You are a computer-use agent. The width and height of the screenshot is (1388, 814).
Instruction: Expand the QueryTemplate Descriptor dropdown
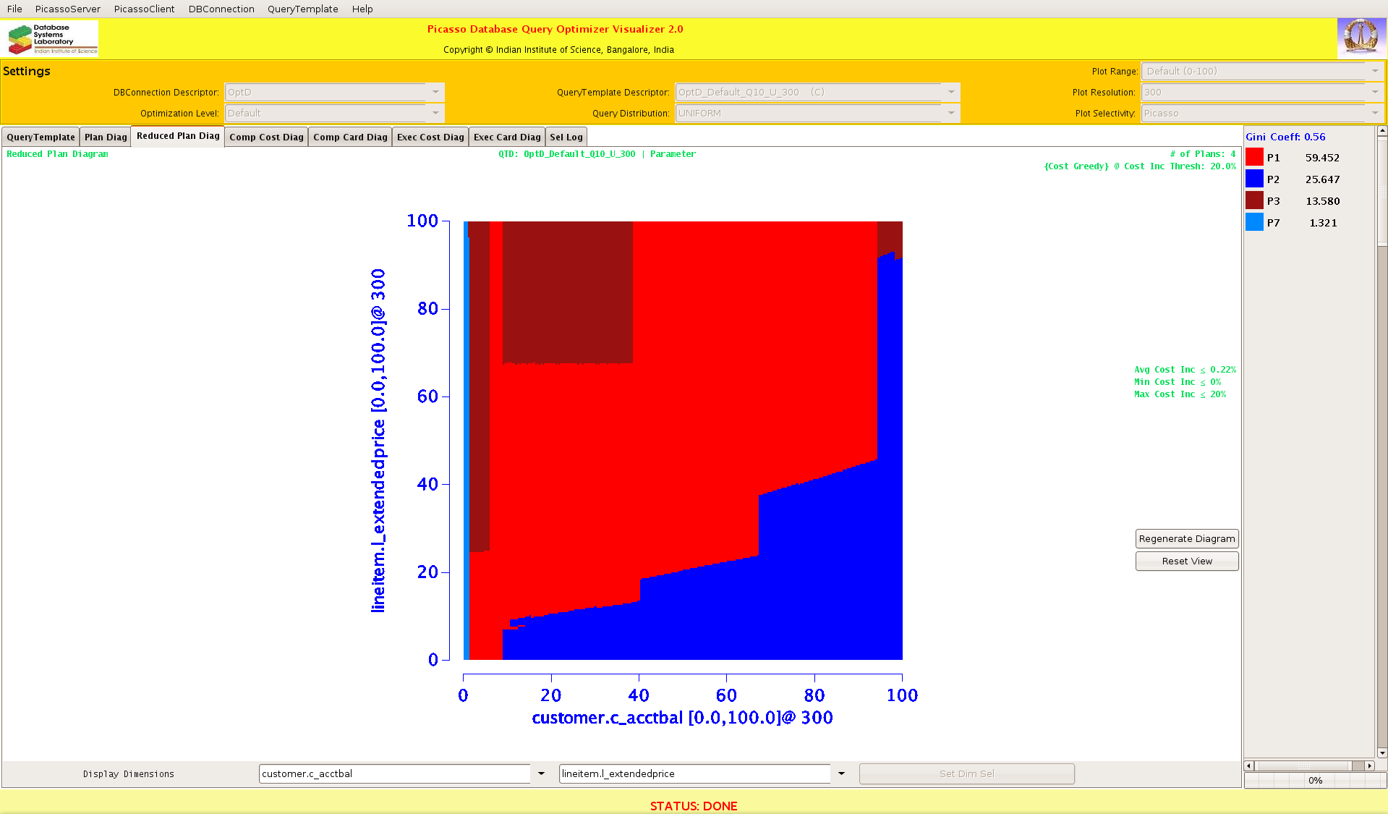951,92
